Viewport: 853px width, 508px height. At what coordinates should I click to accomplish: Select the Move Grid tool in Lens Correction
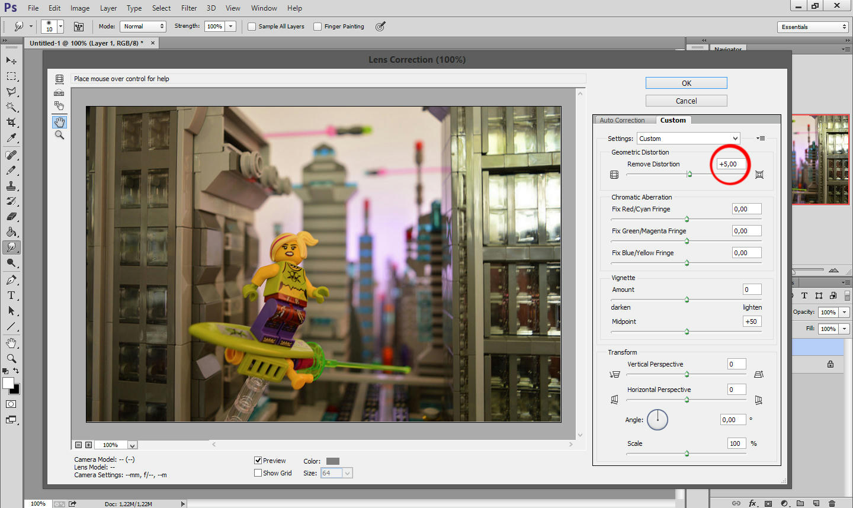coord(59,106)
